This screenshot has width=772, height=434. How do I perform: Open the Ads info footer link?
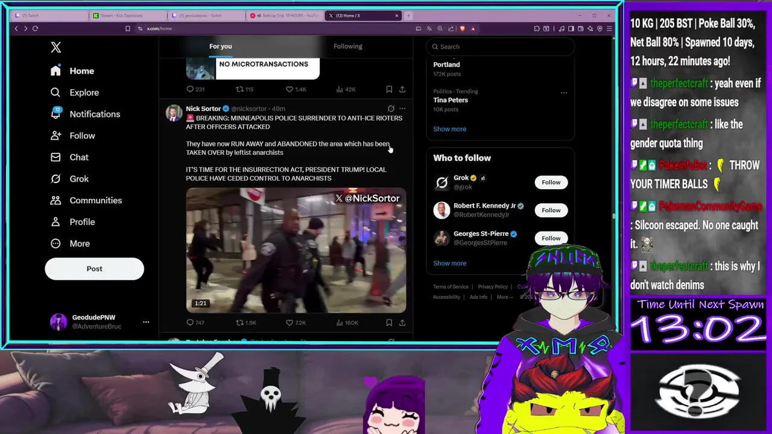point(478,297)
